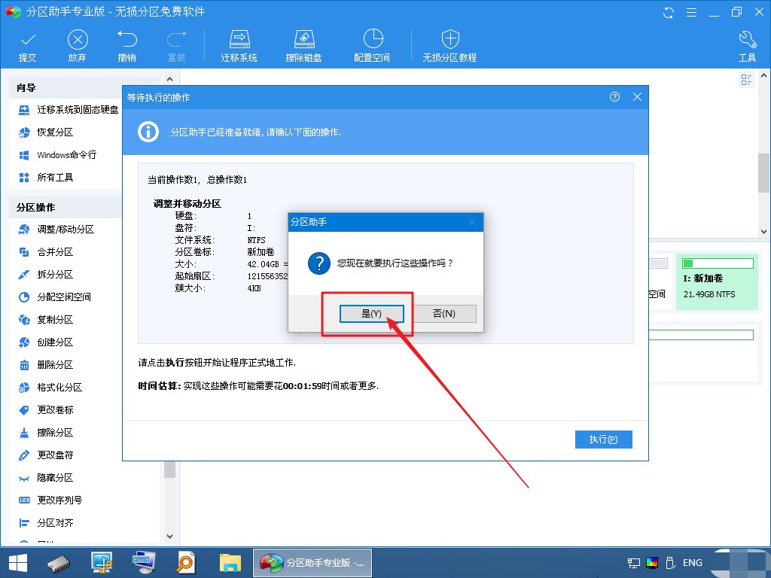
Task: Open the hamburger menu in the title bar
Action: (691, 12)
